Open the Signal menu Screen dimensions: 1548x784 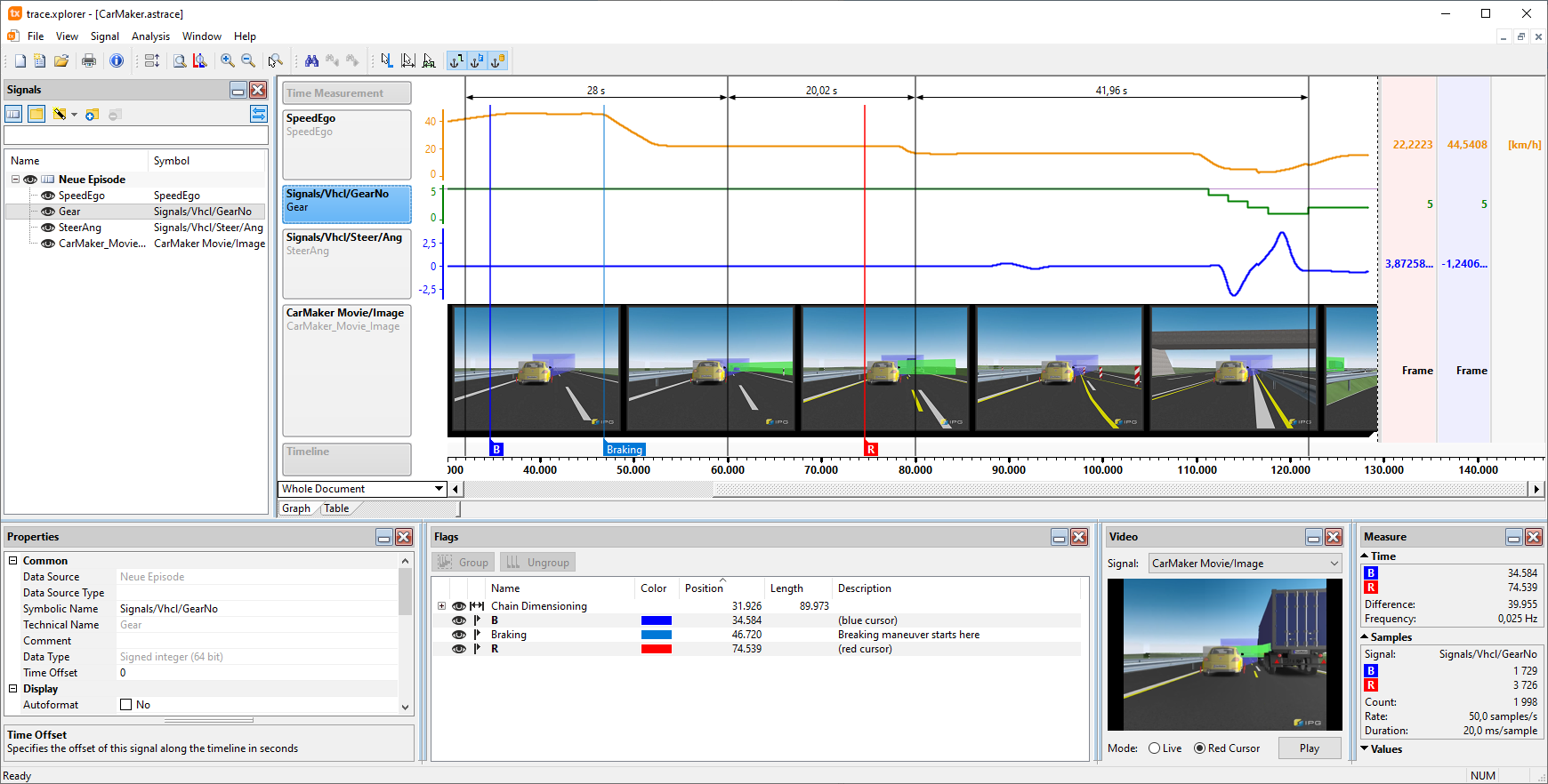point(105,36)
